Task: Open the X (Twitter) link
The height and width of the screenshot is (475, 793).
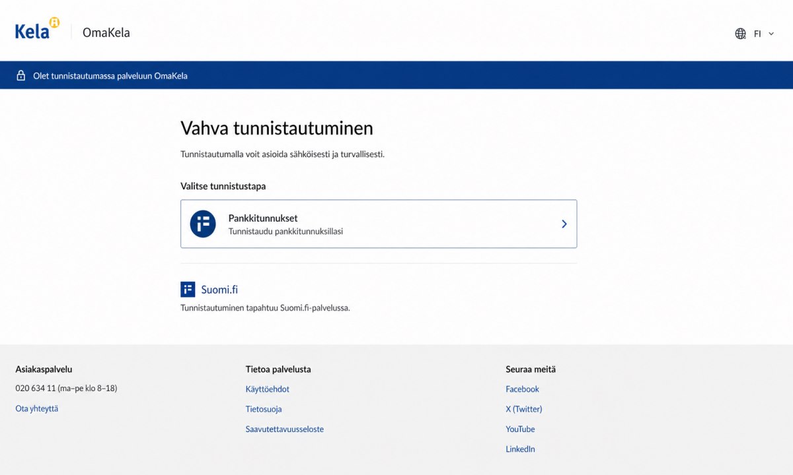Action: (524, 409)
